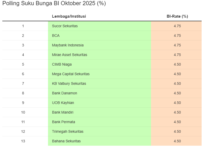Select the Bank Danamon cell
This screenshot has height=147, width=212.
click(65, 93)
